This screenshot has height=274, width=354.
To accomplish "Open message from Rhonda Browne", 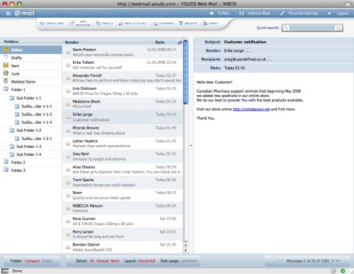I will [122, 130].
